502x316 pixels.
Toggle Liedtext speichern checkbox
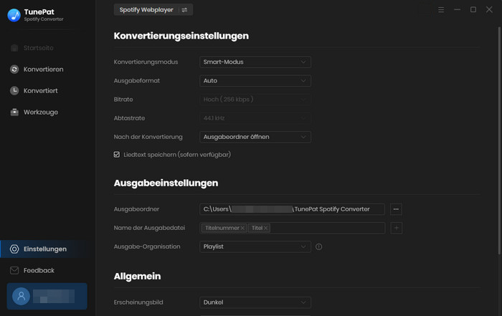(116, 155)
